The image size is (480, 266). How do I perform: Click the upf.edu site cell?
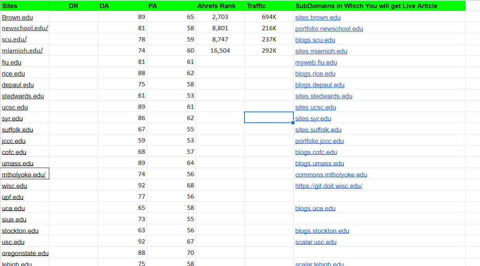coord(25,197)
